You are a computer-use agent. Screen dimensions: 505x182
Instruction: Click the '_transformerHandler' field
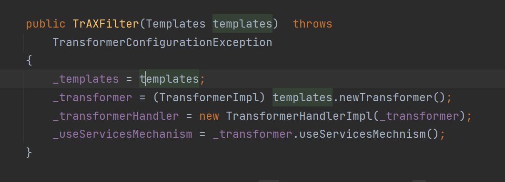116,116
